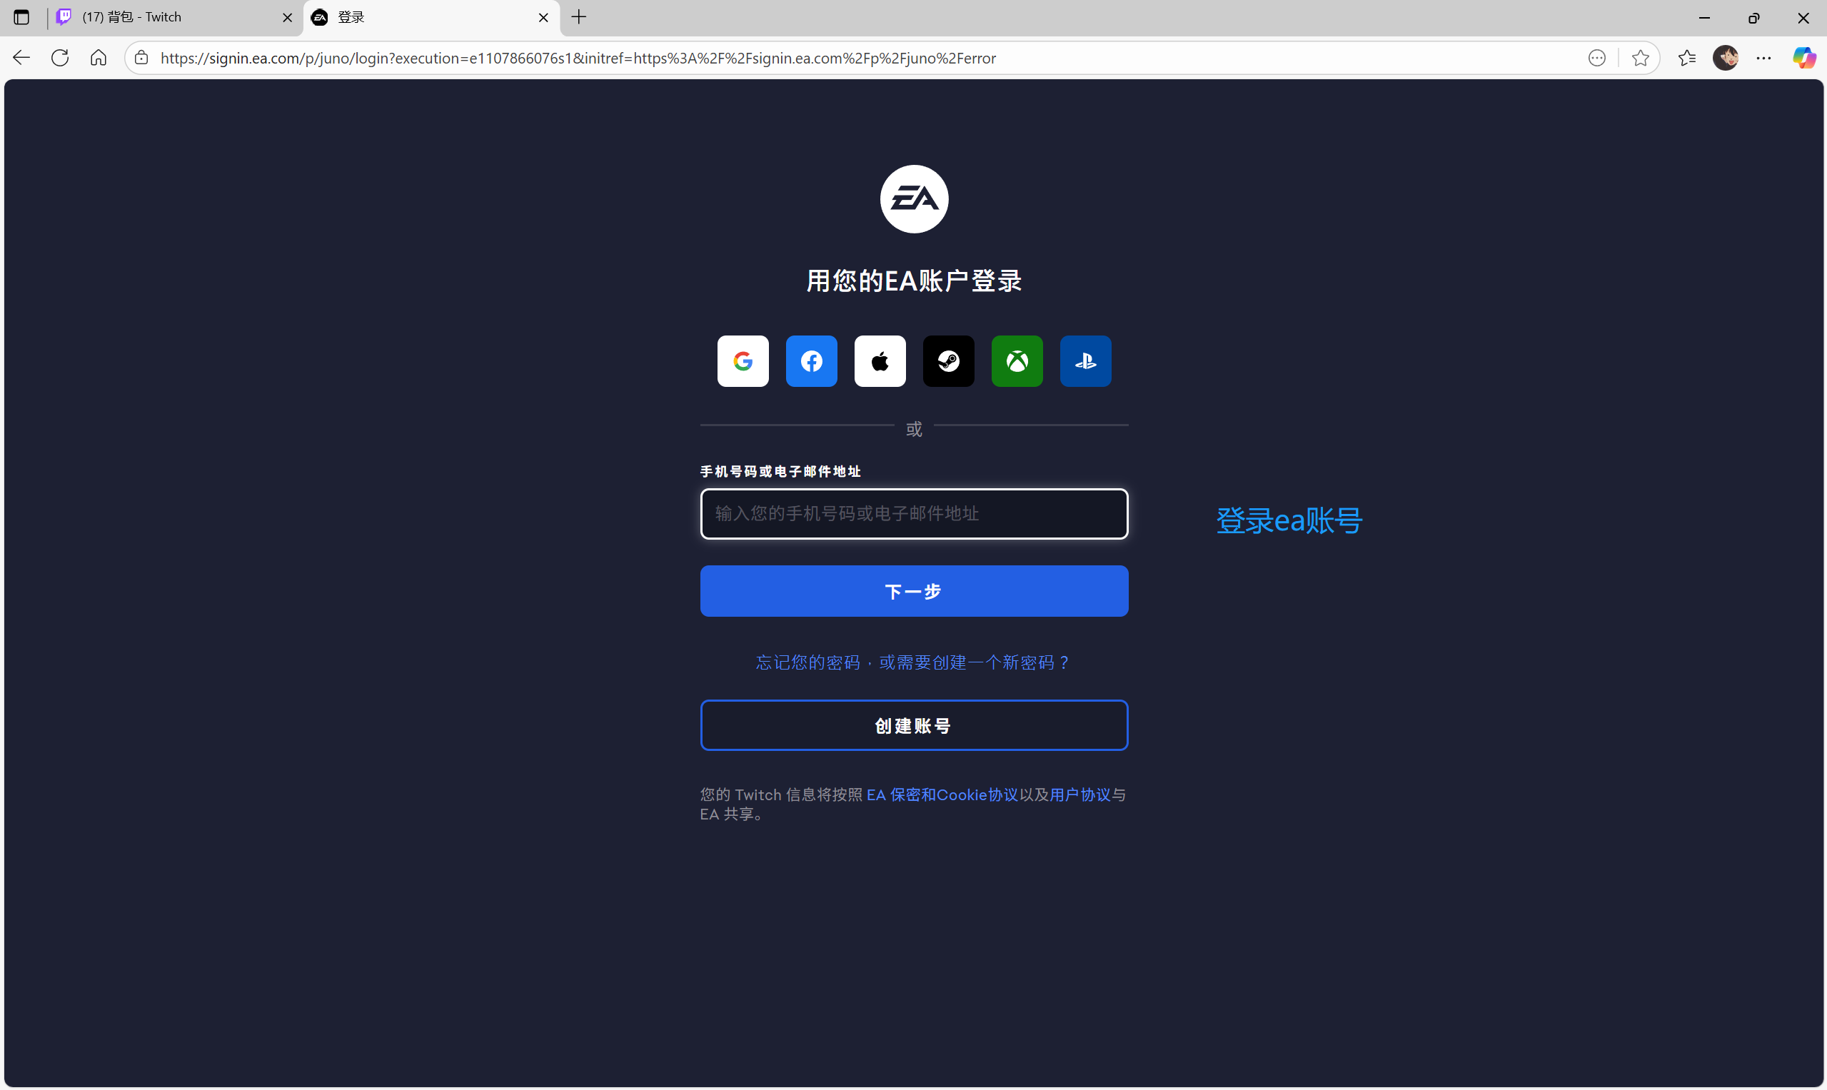1827x1090 pixels.
Task: Open the browser profile avatar
Action: (x=1725, y=58)
